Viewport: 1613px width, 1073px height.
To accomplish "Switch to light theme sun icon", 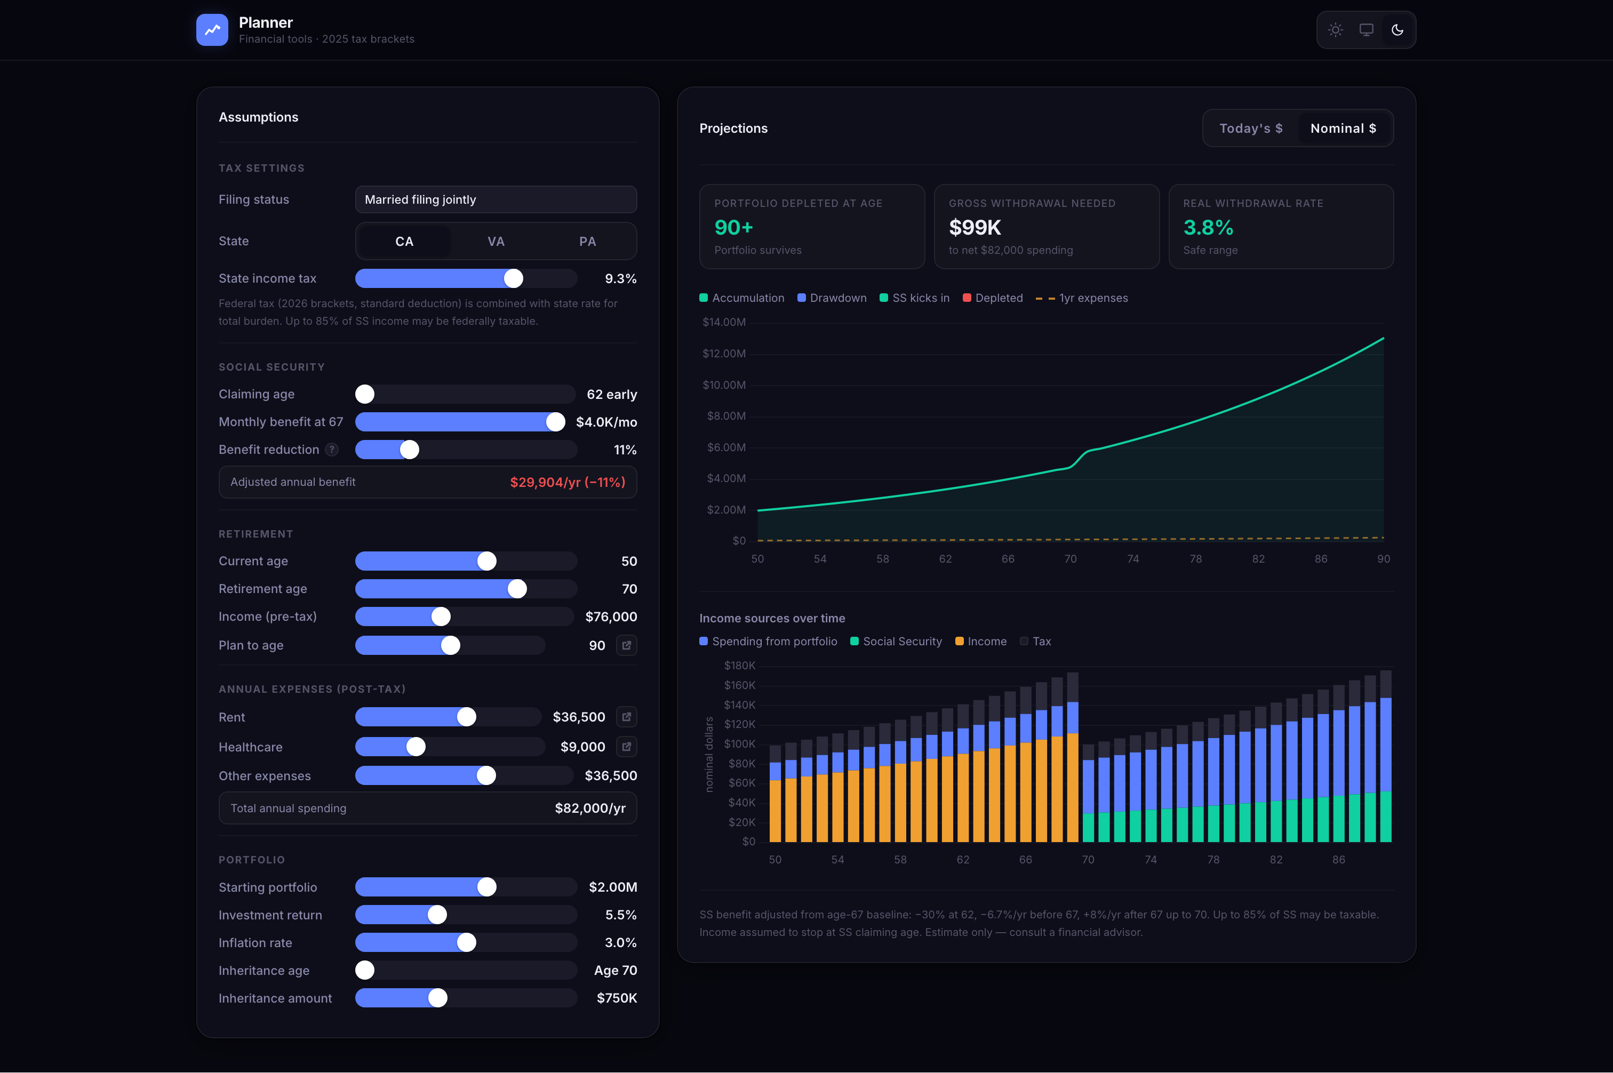I will [1335, 30].
